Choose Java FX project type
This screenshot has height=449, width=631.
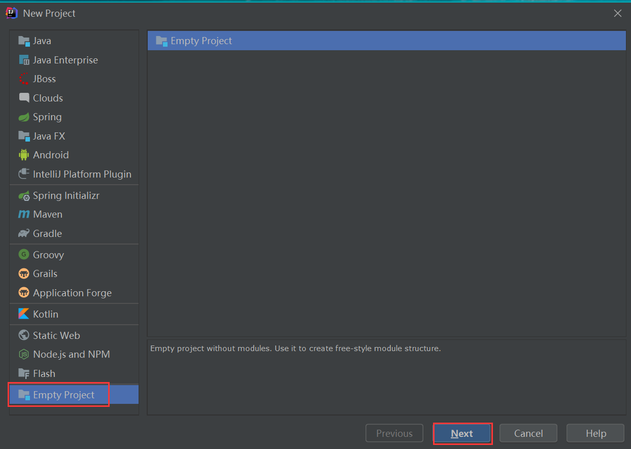pyautogui.click(x=49, y=136)
